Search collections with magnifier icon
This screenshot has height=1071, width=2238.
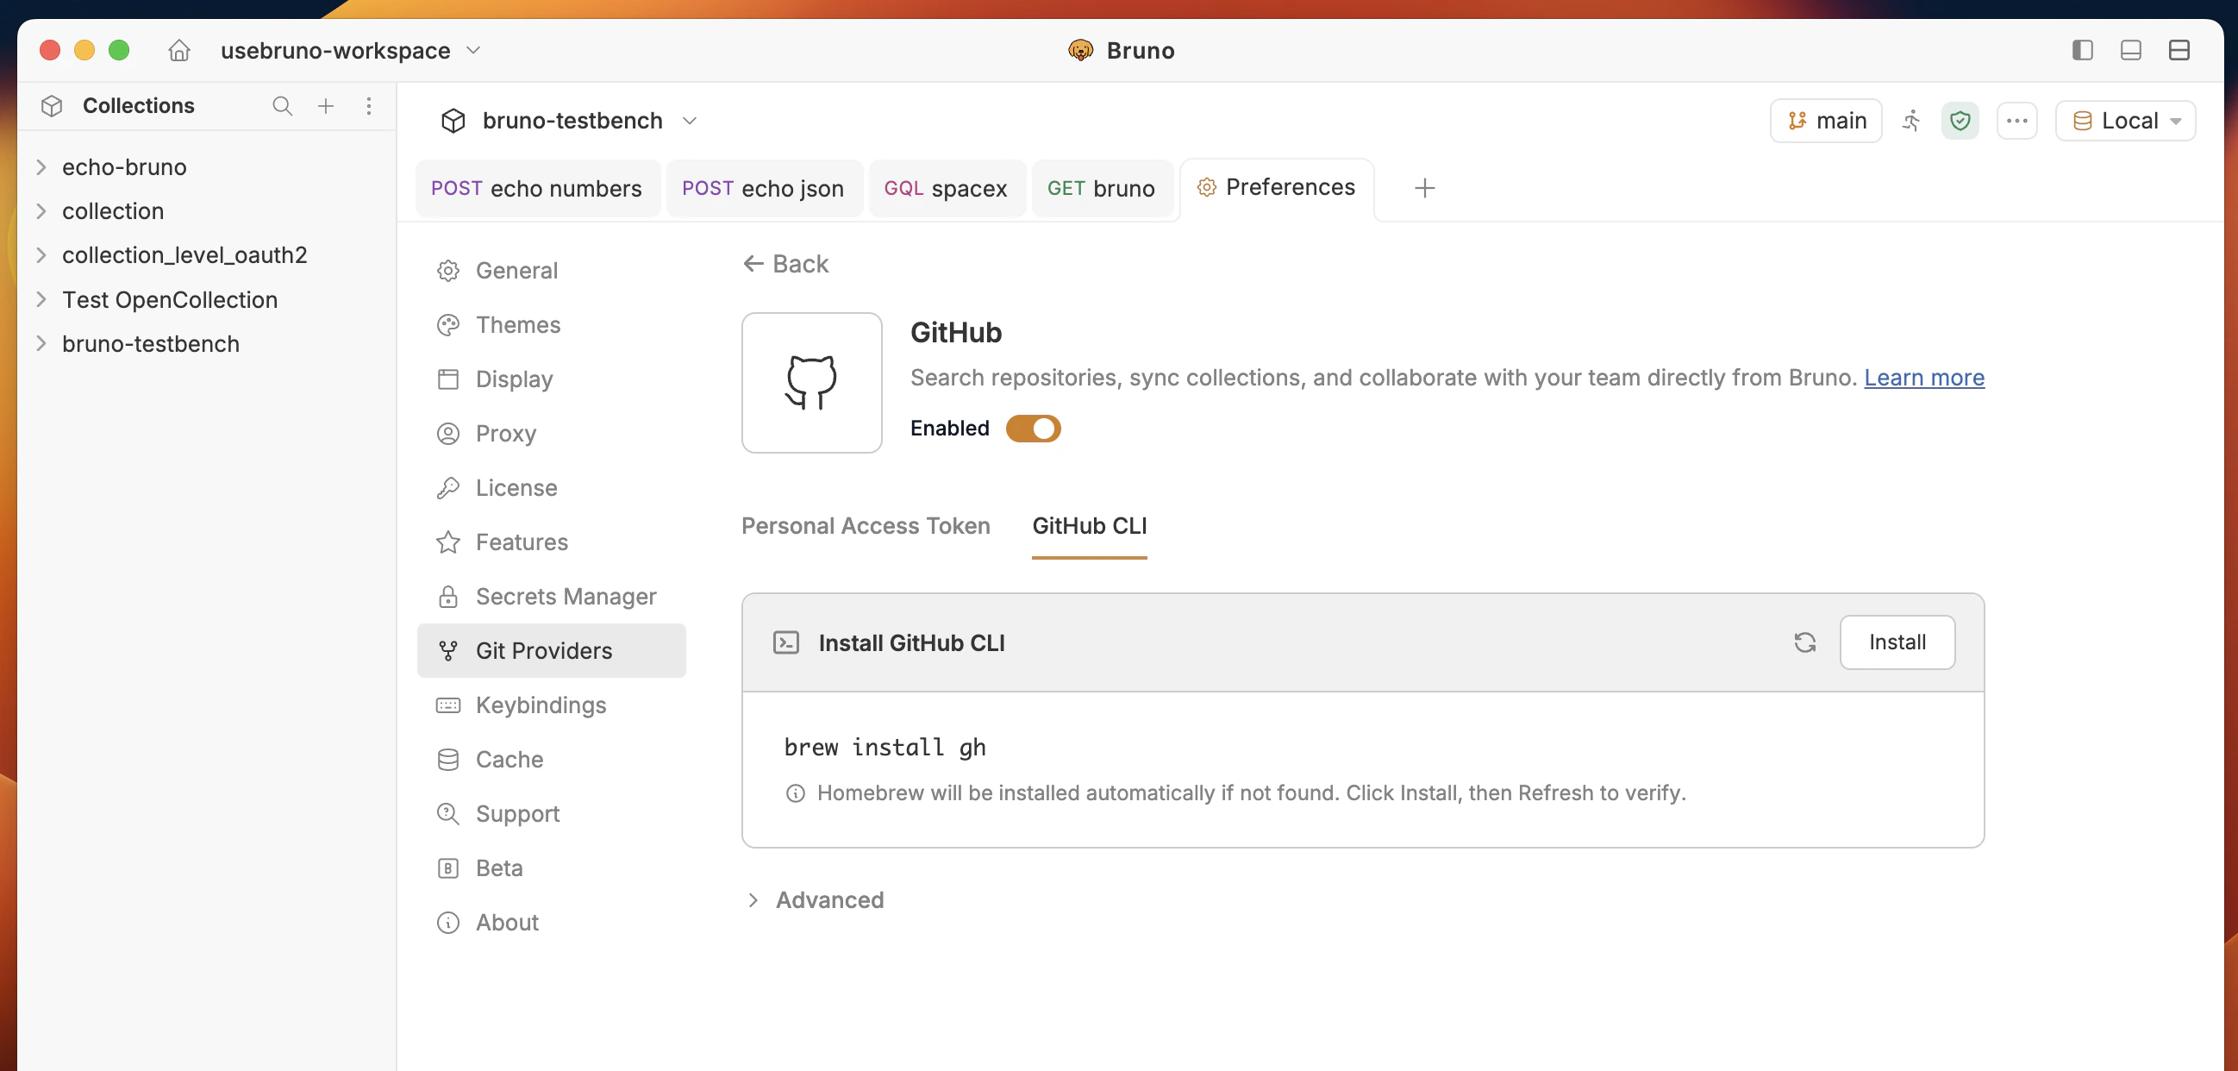[282, 106]
